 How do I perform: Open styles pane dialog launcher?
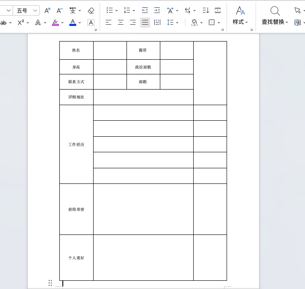(x=252, y=30)
